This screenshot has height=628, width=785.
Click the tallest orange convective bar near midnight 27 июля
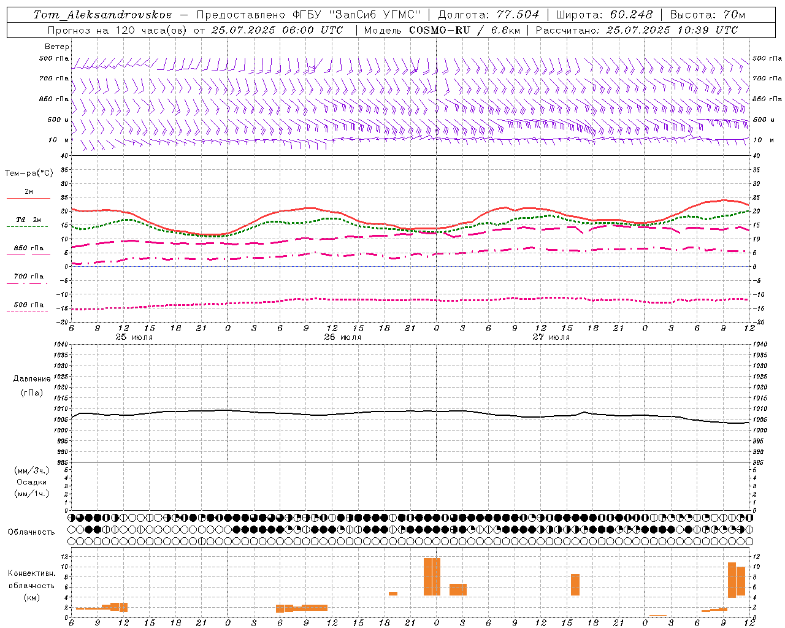[432, 576]
